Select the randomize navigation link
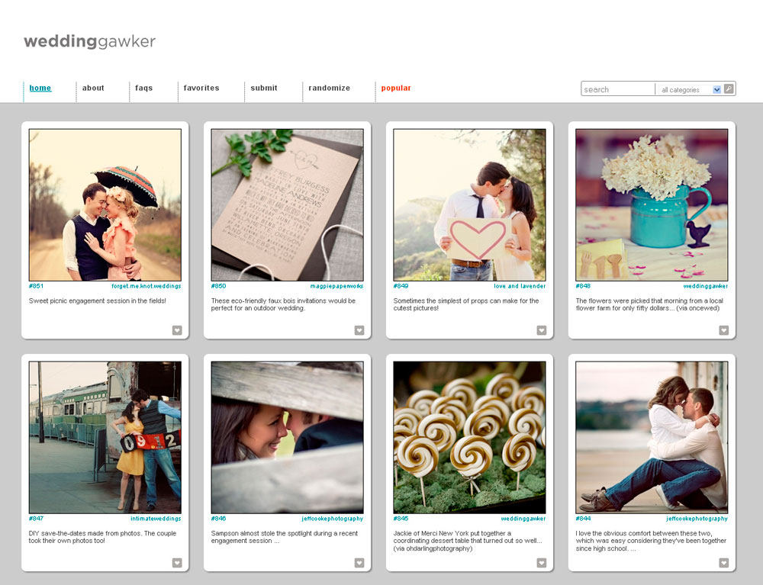 click(x=329, y=88)
